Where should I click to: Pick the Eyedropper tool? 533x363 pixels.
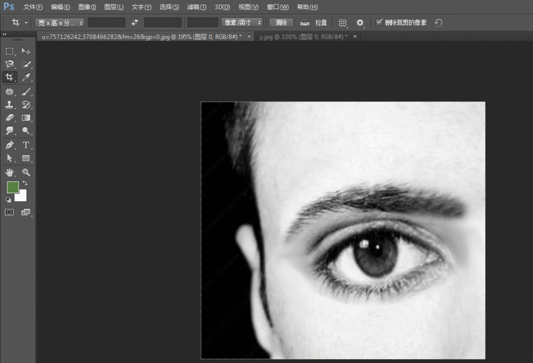click(x=26, y=78)
